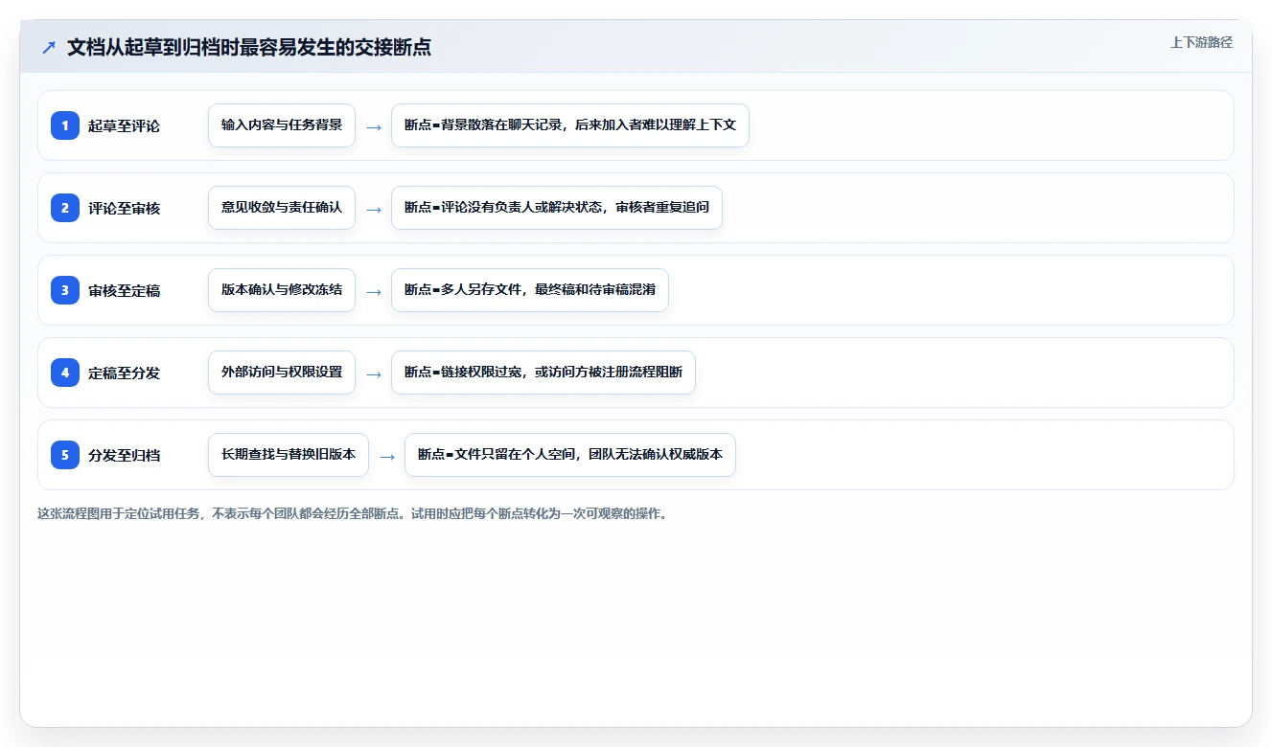Viewport: 1272px width, 747px height.
Task: Click the title 文档从起草到归档时最容易发生的交接断点
Action: click(249, 47)
